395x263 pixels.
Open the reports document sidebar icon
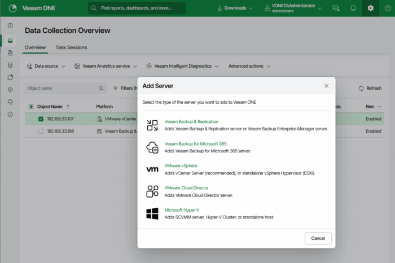(10, 53)
